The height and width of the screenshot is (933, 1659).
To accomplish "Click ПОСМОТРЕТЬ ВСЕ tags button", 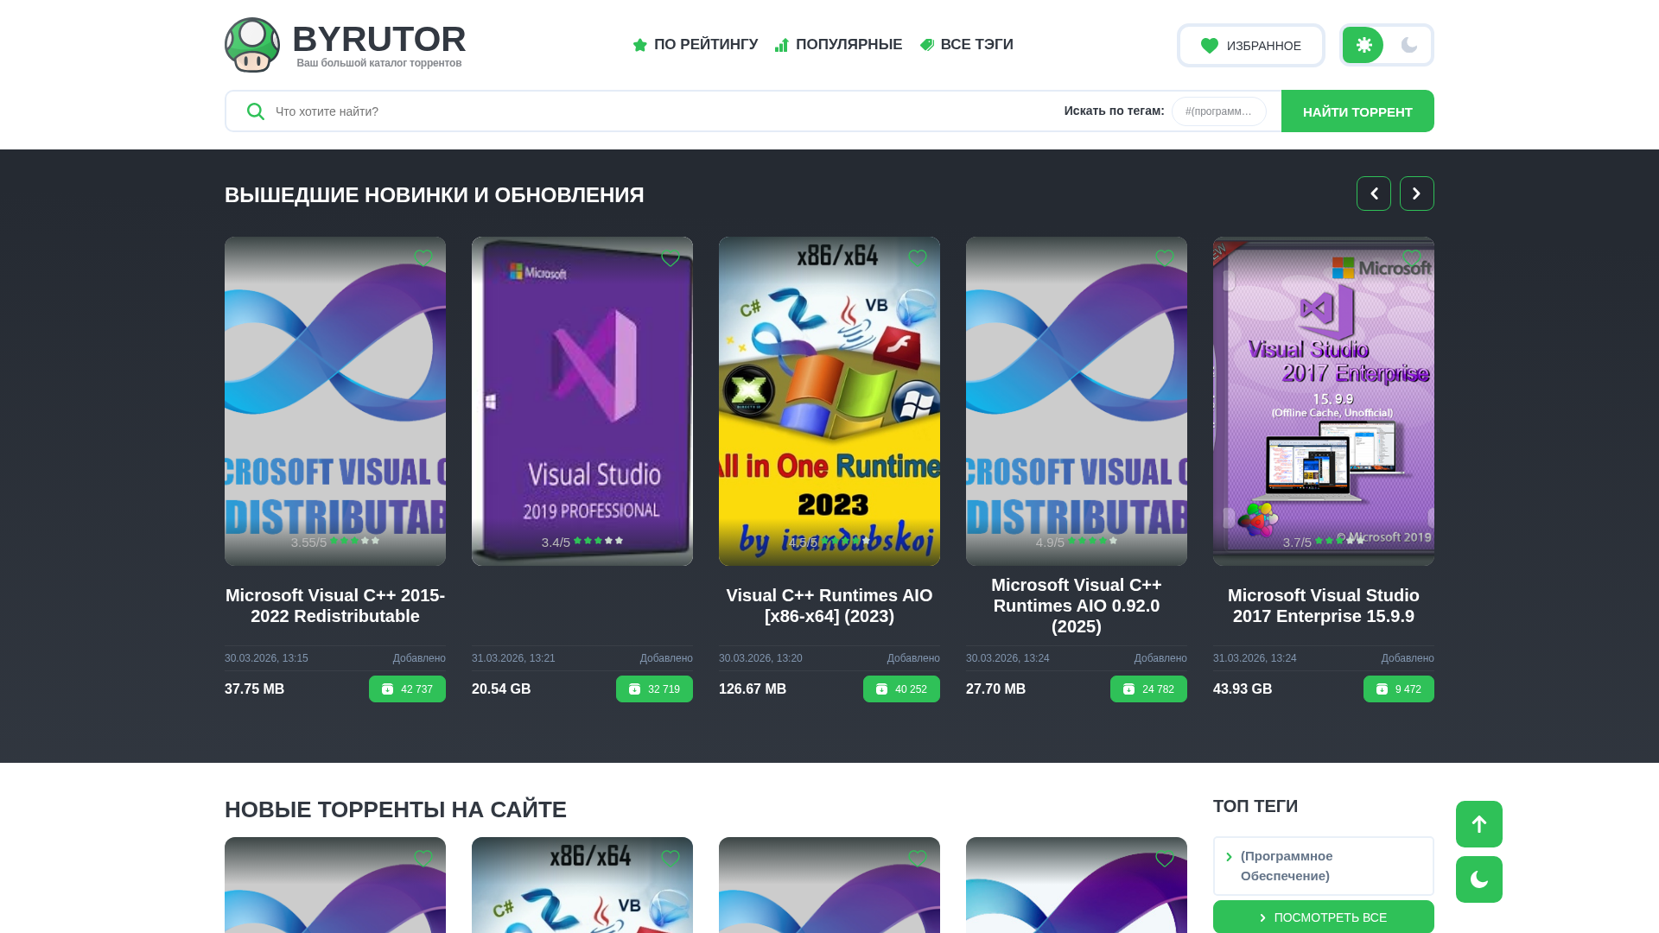I will coord(1324,917).
